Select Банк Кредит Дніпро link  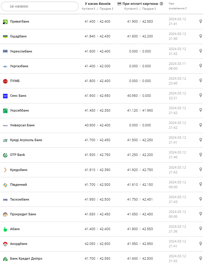26,258
